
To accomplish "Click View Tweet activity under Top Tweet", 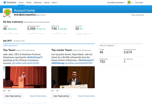I will 13,96.
